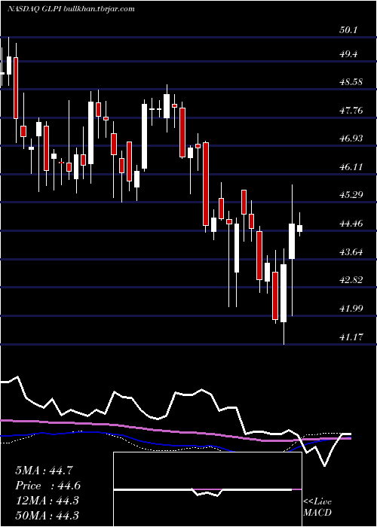The width and height of the screenshot is (377, 527).
Task: Click the <<Live MACD label
Action: (x=317, y=507)
